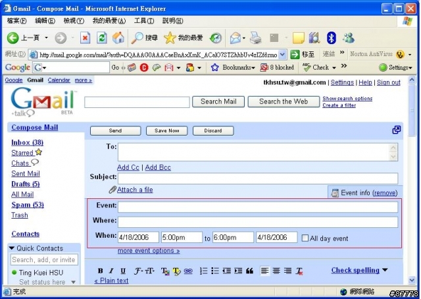Screen dimensions: 421x299
Task: Open the 檔案(F) menu
Action: tap(16, 20)
